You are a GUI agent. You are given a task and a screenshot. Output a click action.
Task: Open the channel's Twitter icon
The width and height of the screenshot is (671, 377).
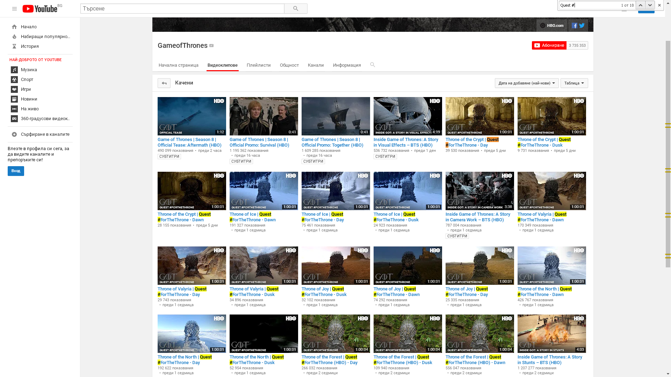[x=582, y=25]
